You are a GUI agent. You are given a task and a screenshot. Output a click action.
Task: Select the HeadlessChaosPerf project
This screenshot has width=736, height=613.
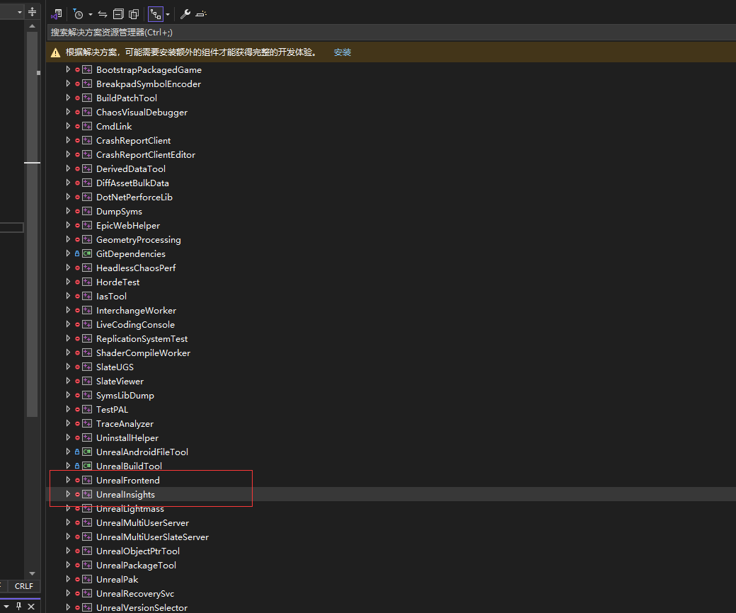tap(136, 268)
